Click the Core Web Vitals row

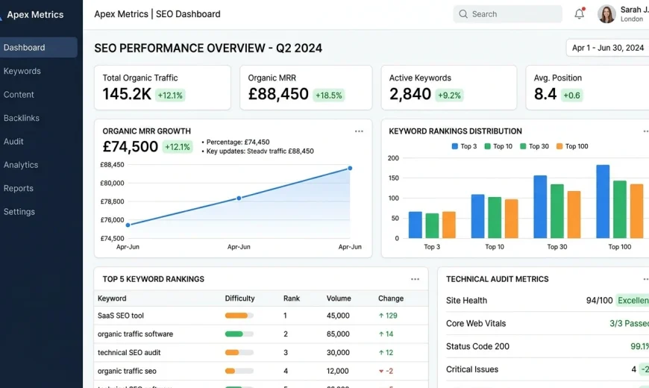[x=548, y=323]
